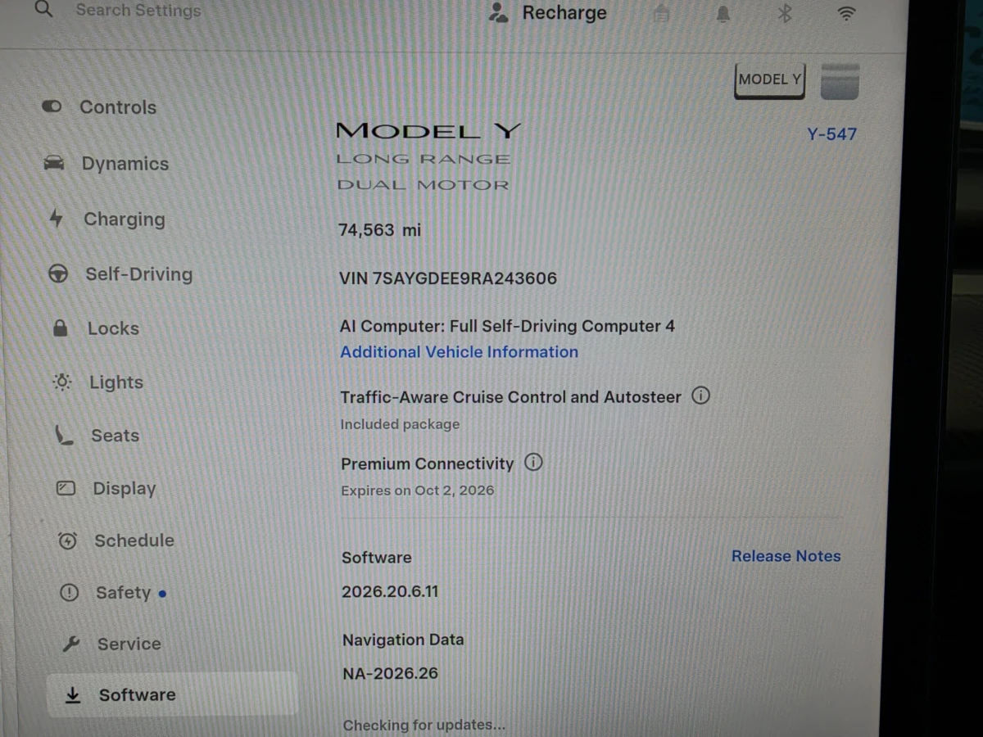983x737 pixels.
Task: Open the garage/HomeLink icon
Action: coord(662,13)
